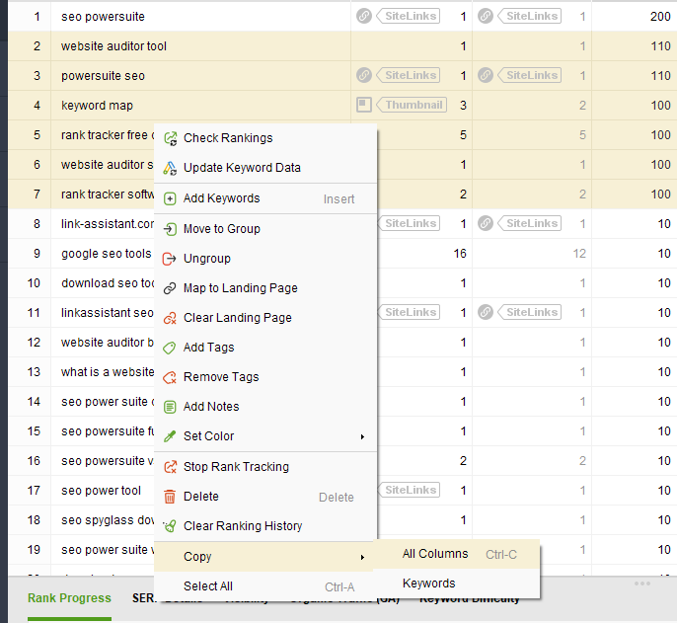Screen dimensions: 677x623
Task: Choose Add Keywords in the menu
Action: coord(265,198)
